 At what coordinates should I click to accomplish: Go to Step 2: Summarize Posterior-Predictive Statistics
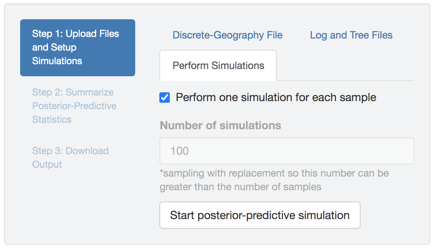tap(74, 106)
